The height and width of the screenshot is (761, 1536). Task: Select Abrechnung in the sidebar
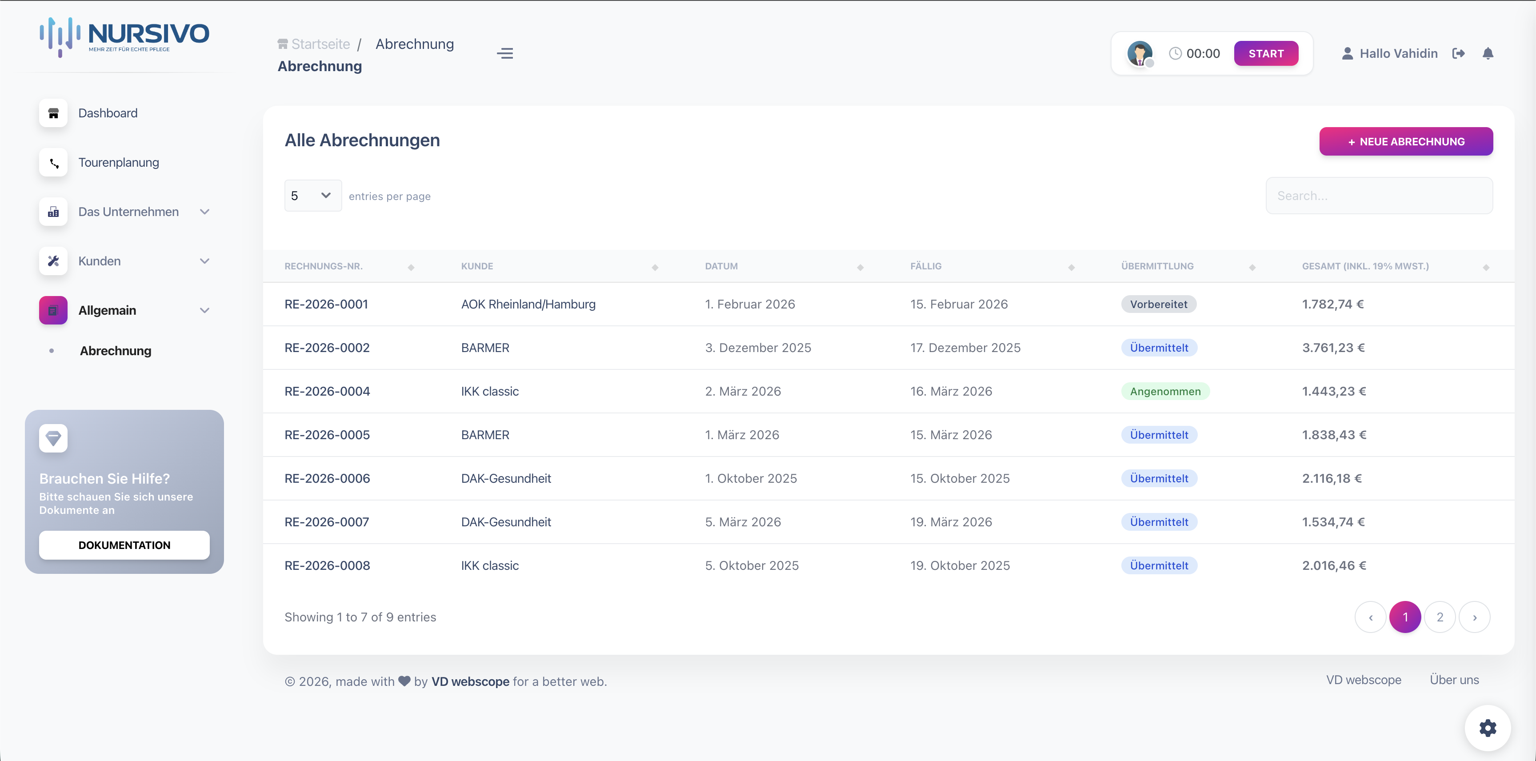(x=116, y=351)
